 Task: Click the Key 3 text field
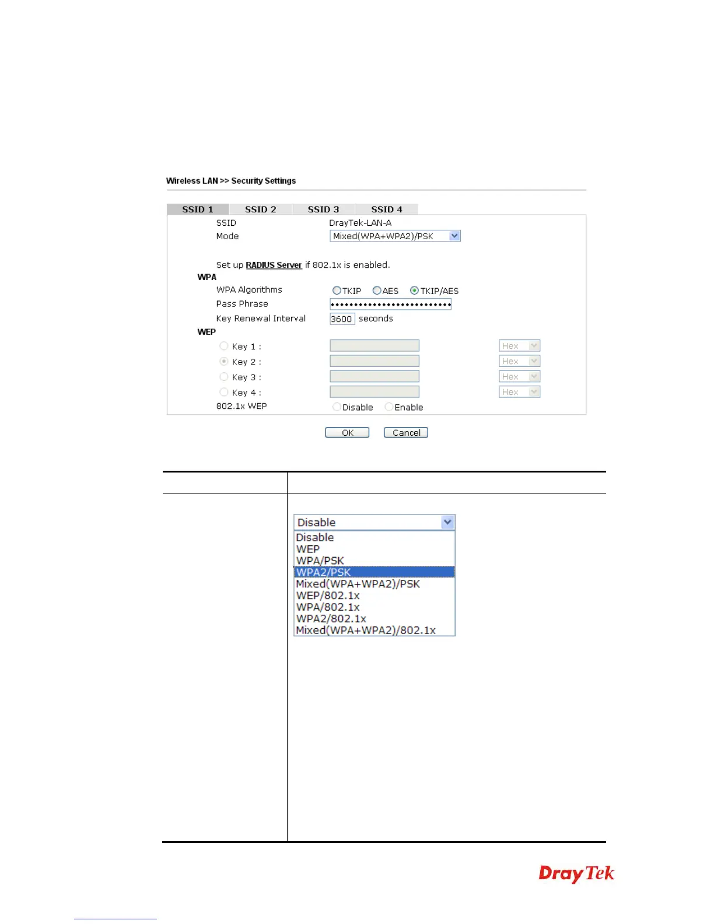pyautogui.click(x=374, y=377)
